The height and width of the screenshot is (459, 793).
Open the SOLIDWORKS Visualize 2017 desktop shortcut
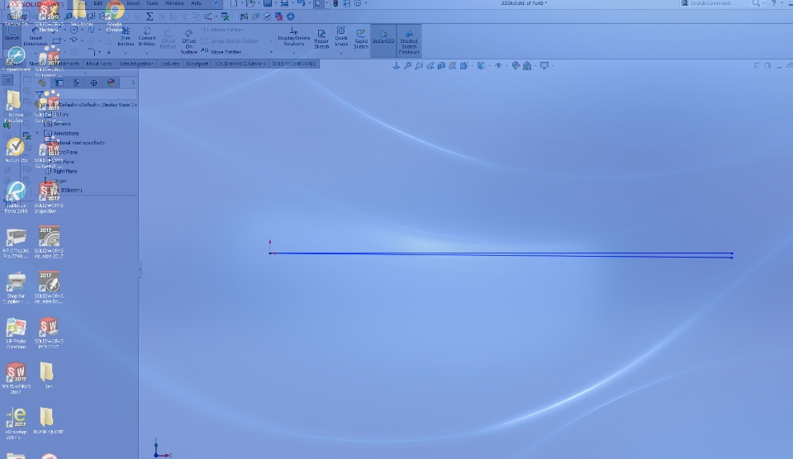pos(49,242)
